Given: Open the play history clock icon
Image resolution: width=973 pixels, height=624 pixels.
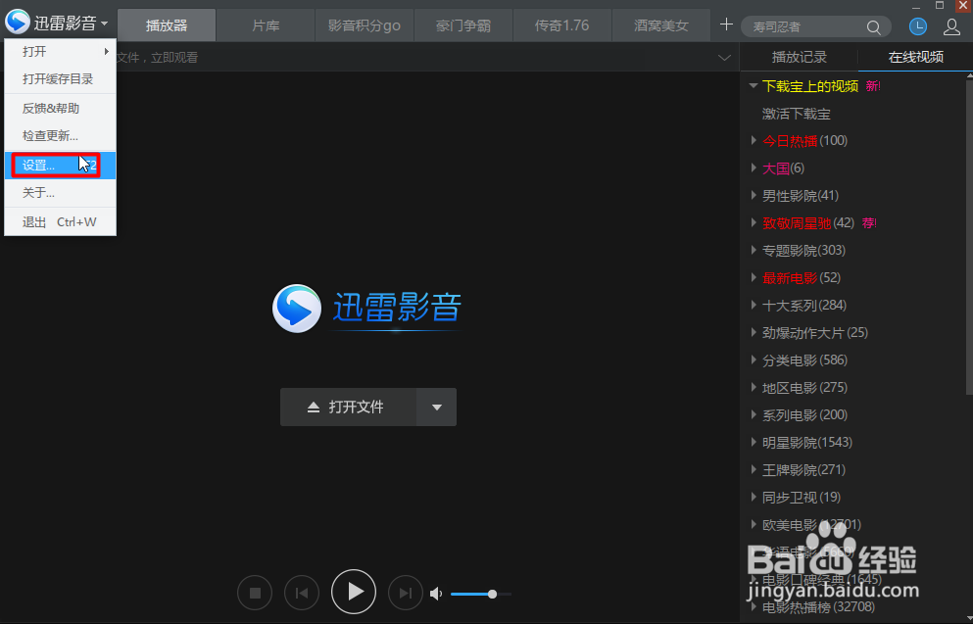Looking at the screenshot, I should (918, 26).
